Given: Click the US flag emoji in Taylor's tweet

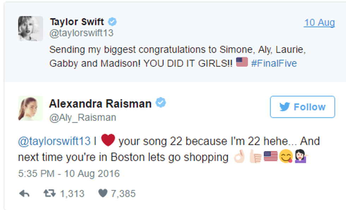Looking at the screenshot, I should tap(242, 63).
